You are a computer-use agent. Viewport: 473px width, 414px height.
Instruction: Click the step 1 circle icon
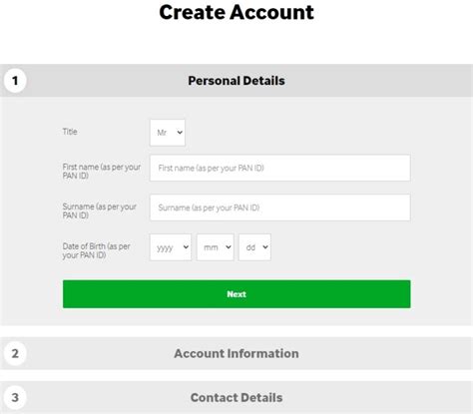[15, 81]
